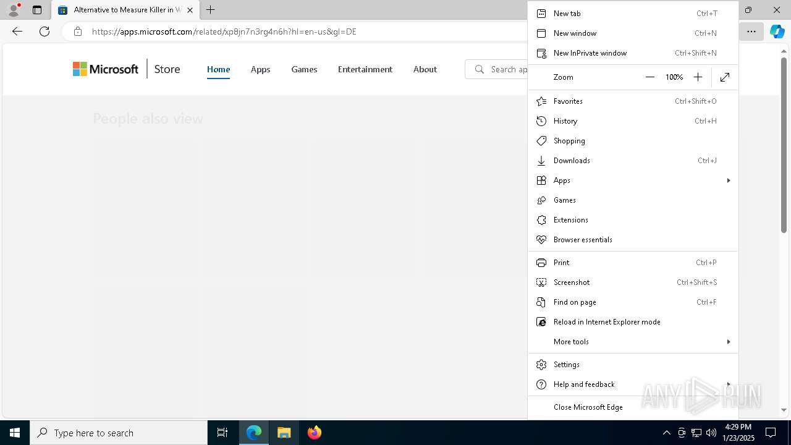Image resolution: width=791 pixels, height=445 pixels.
Task: Open Downloads menu entry
Action: coord(633,161)
